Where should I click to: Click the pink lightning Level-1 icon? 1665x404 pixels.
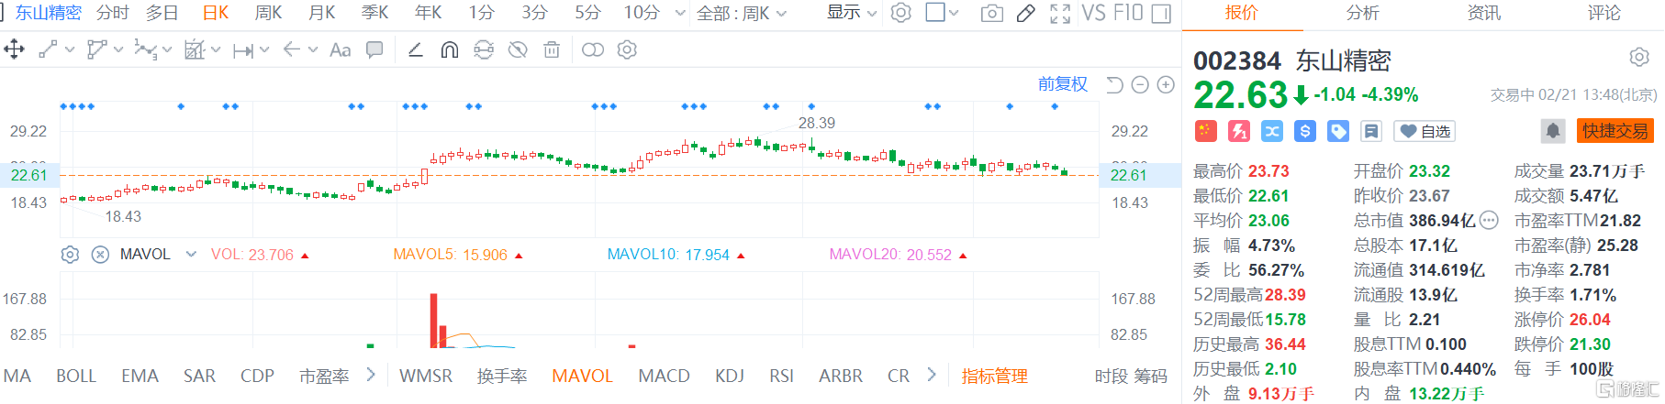pyautogui.click(x=1239, y=131)
